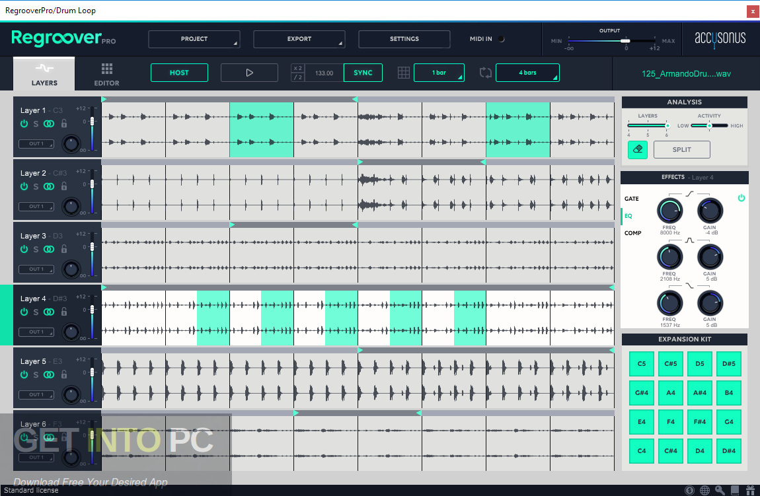Select the GATE effect tab
This screenshot has height=496, width=760.
[632, 199]
